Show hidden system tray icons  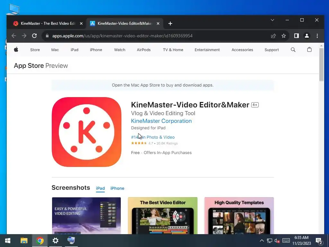coord(262,241)
